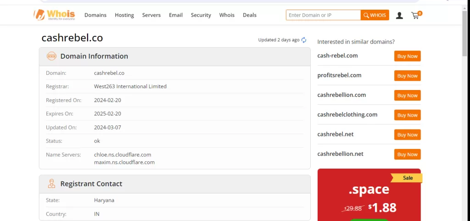Open the cashrebel.net domain link
The image size is (470, 221).
(x=336, y=134)
